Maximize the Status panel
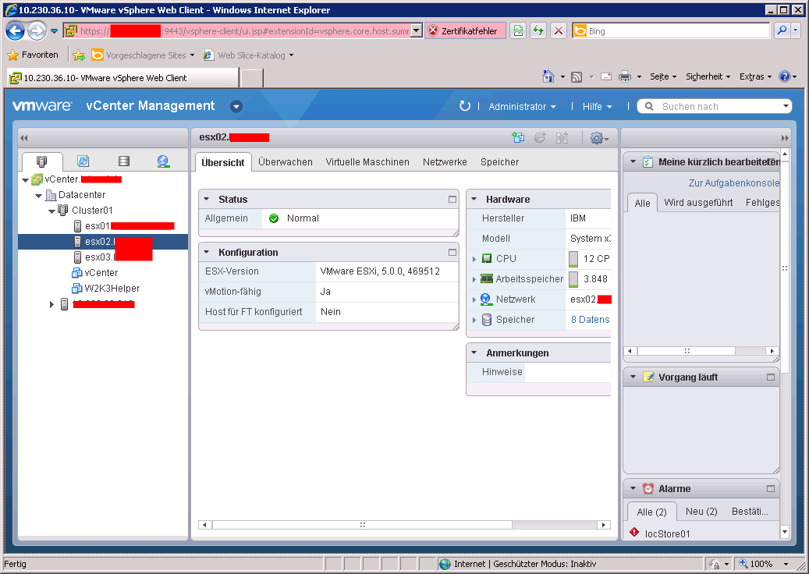Screen dimensions: 809x574 click(x=452, y=200)
